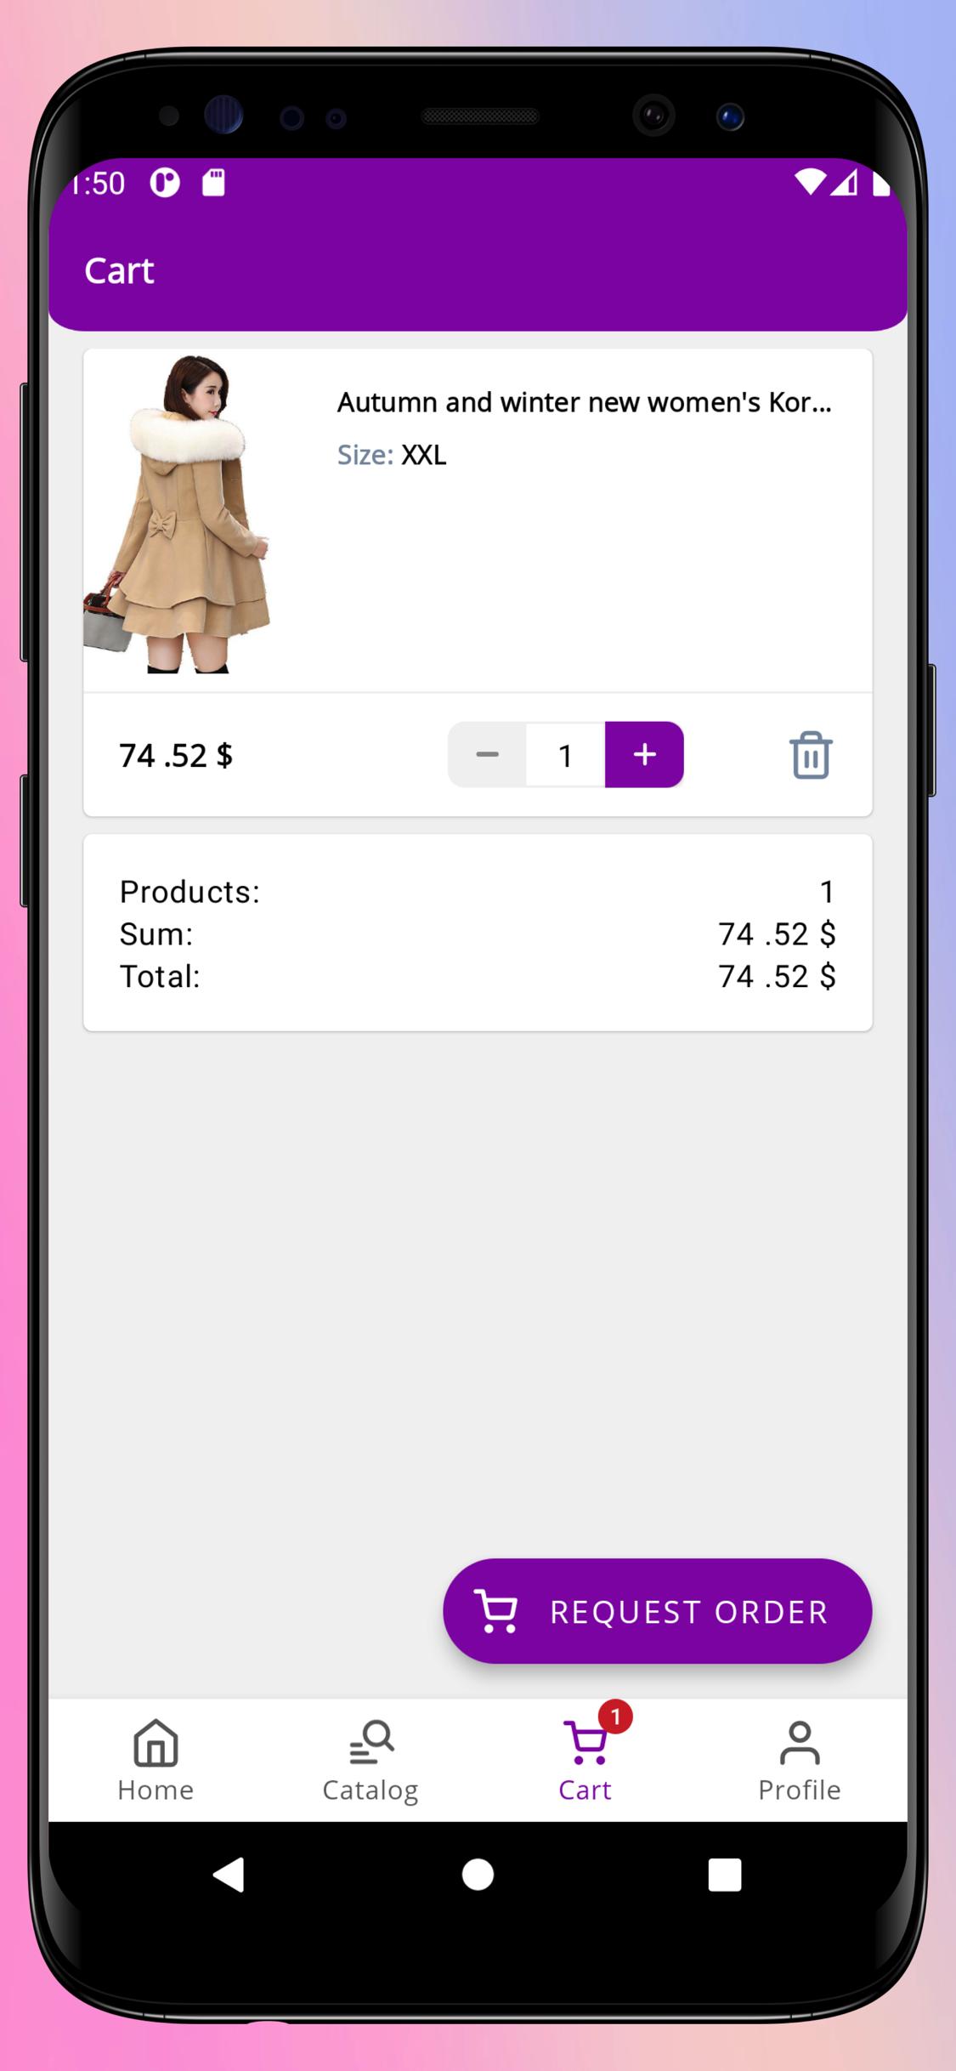Select the quantity field showing 1
The width and height of the screenshot is (956, 2071).
(566, 755)
